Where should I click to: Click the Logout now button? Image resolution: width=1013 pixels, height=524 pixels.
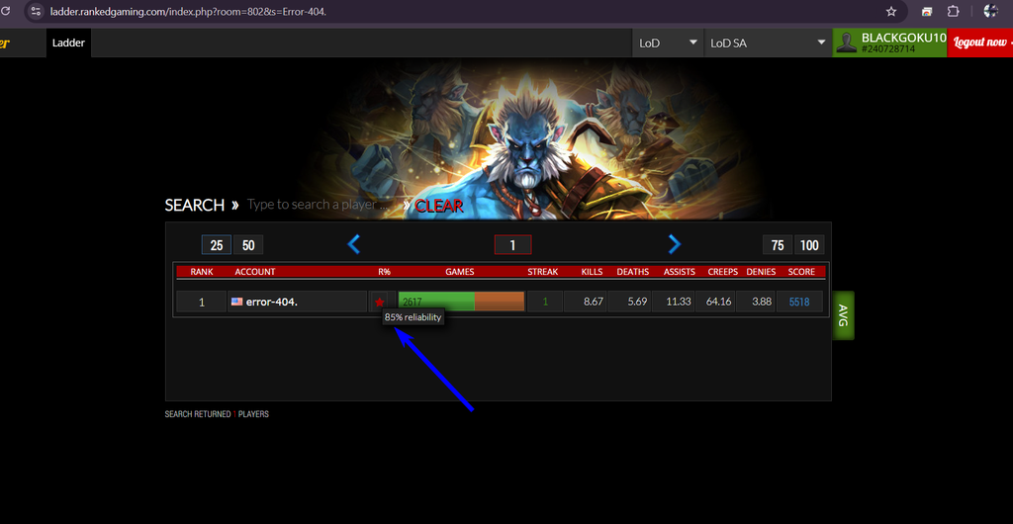pyautogui.click(x=980, y=43)
